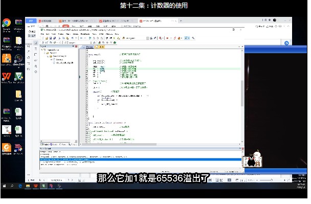Collapse the Project root tree node
Image resolution: width=311 pixels, height=204 pixels.
click(x=42, y=50)
